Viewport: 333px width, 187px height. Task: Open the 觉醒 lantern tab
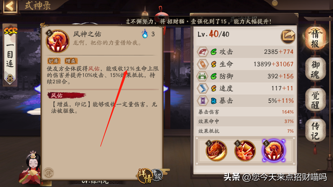[315, 100]
